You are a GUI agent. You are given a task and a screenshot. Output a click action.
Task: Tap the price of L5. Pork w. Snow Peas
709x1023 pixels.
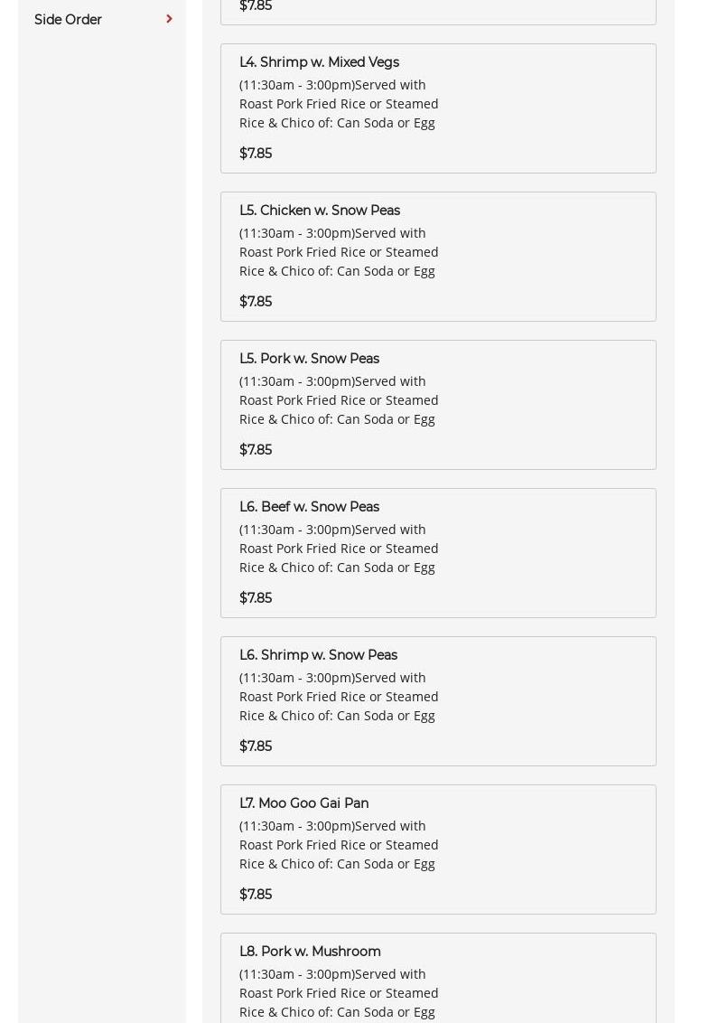[x=256, y=450]
